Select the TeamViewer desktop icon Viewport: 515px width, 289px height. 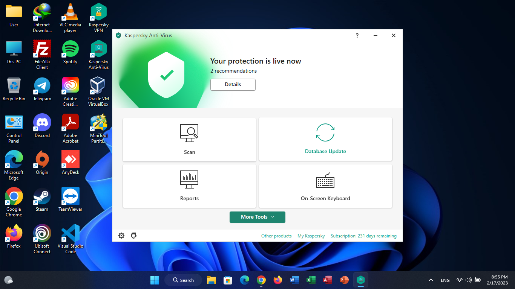click(71, 200)
